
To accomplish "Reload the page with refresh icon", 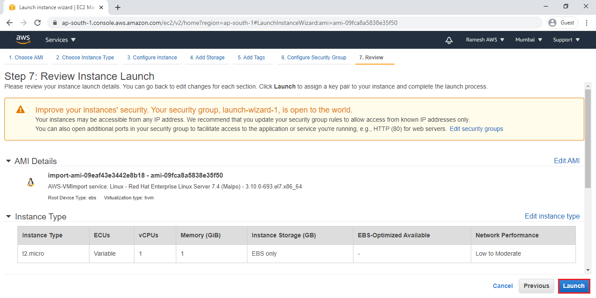I will [x=38, y=23].
